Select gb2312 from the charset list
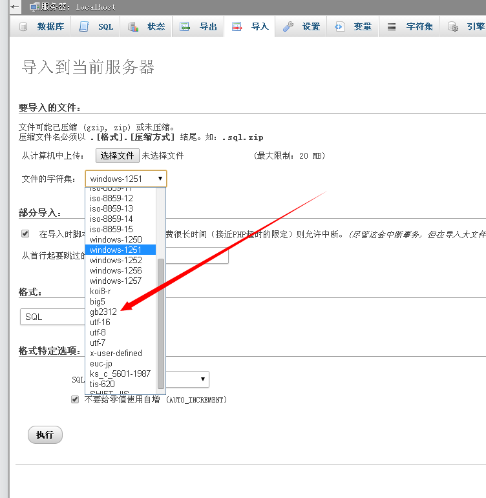 pyautogui.click(x=103, y=312)
